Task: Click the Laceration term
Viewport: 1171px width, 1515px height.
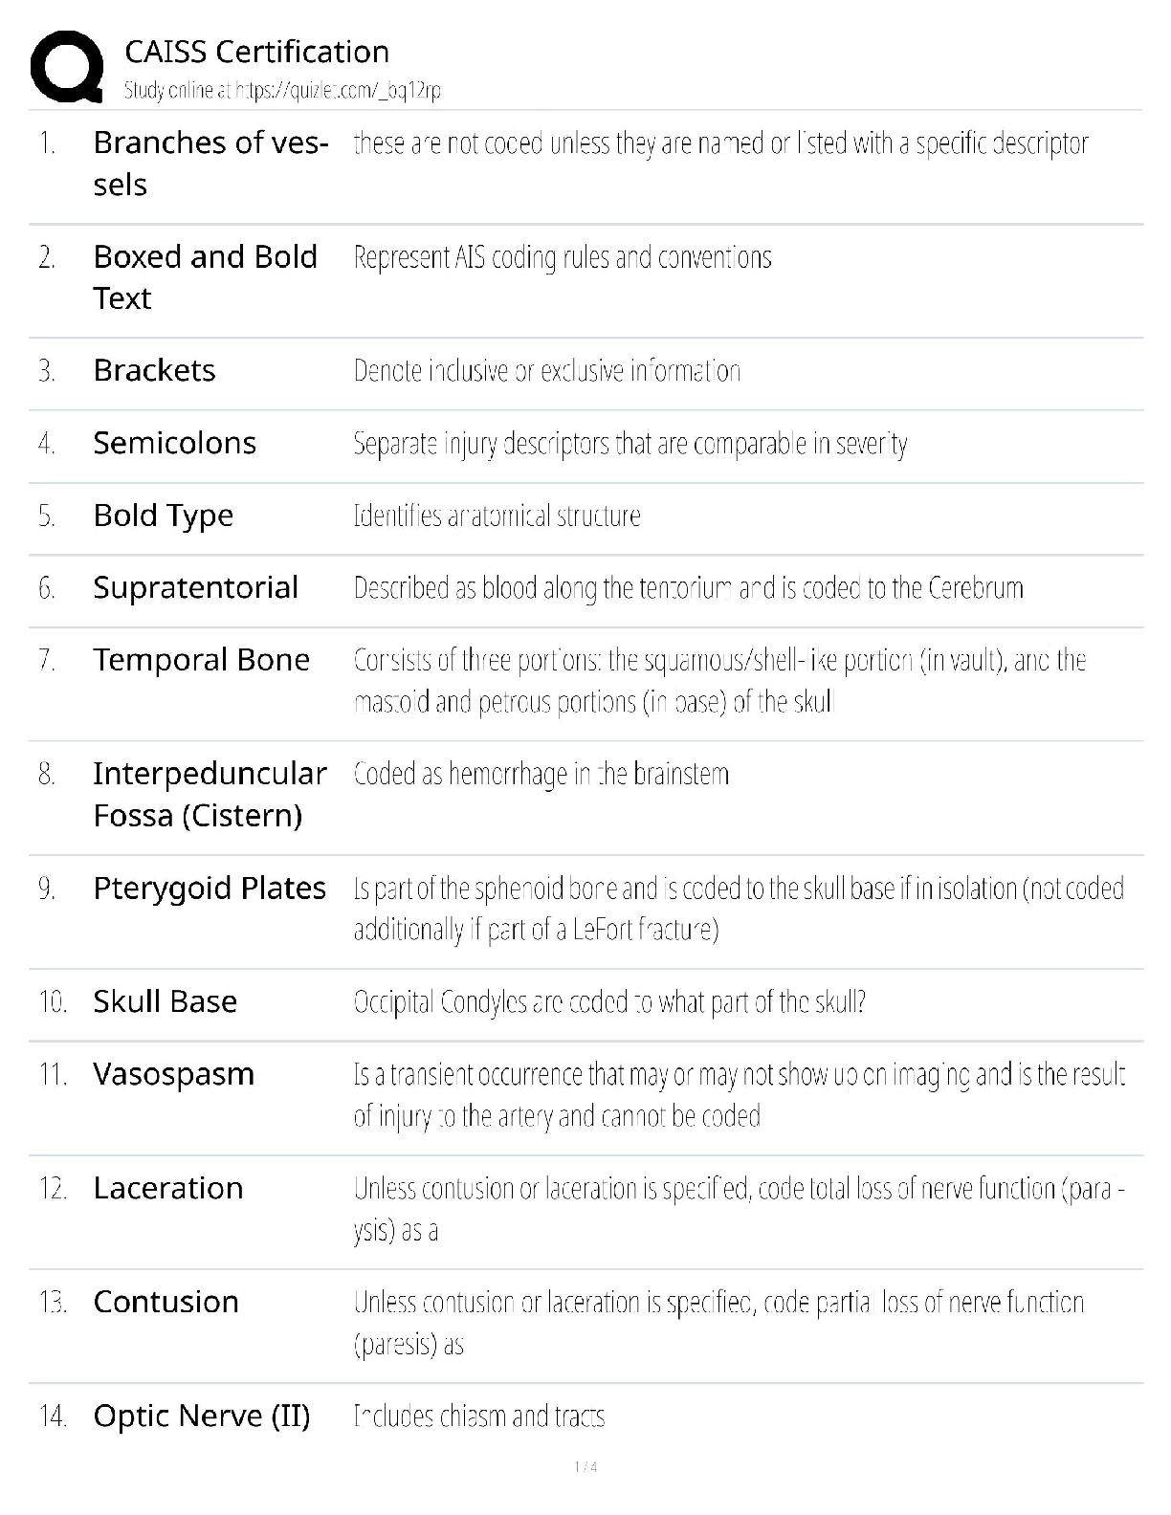Action: (x=167, y=1188)
